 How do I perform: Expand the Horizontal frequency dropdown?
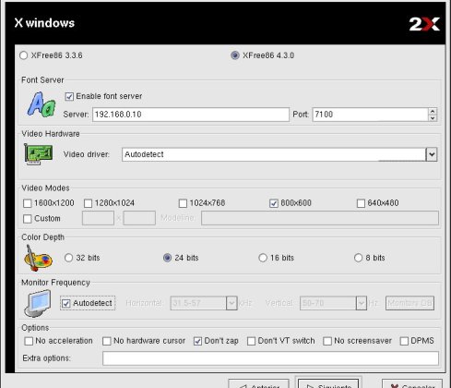point(231,303)
